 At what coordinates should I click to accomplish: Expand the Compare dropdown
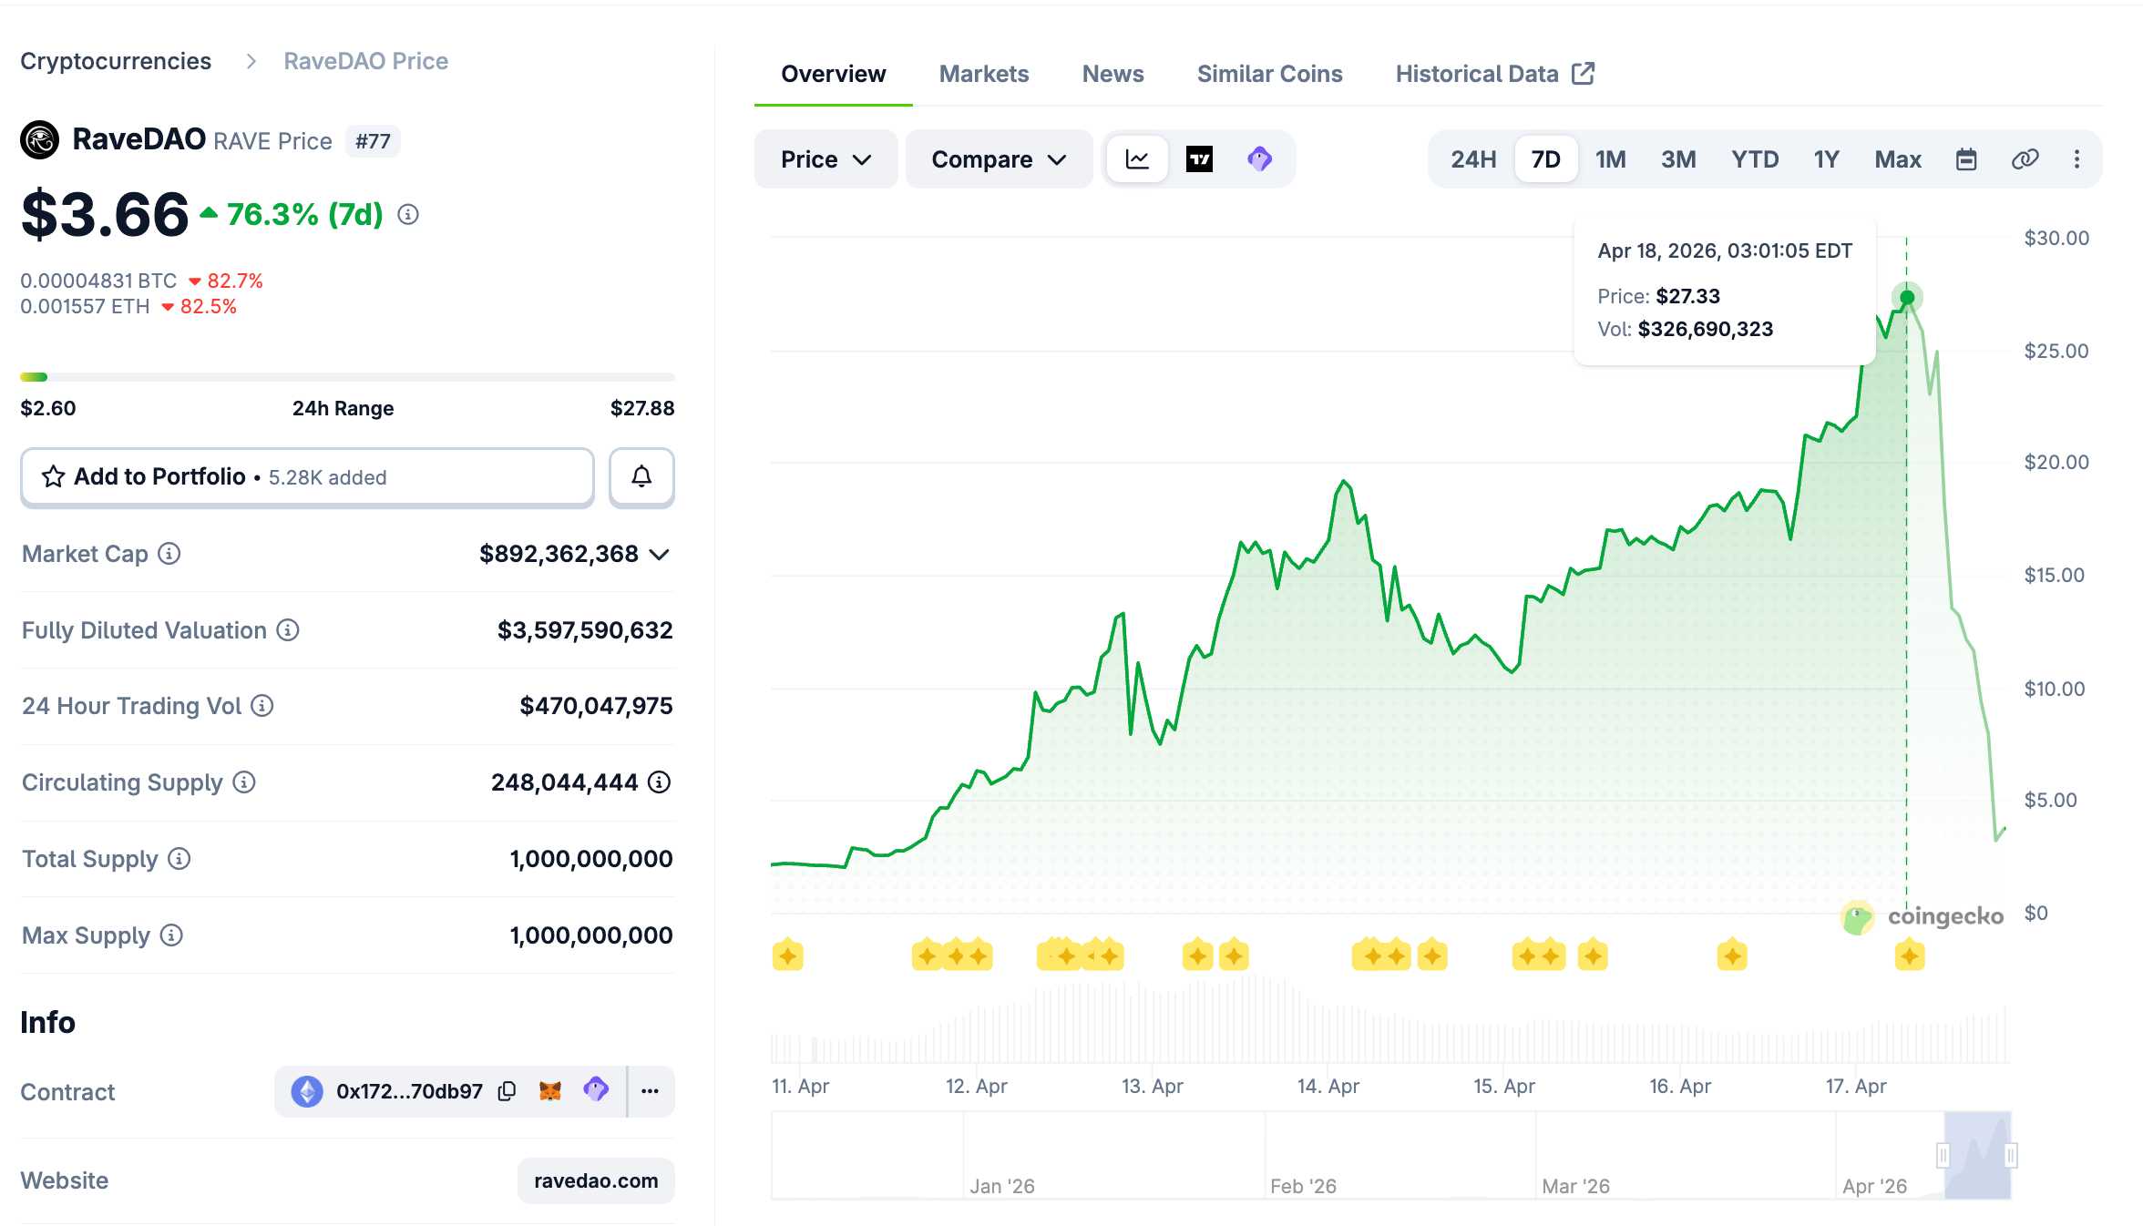coord(999,159)
